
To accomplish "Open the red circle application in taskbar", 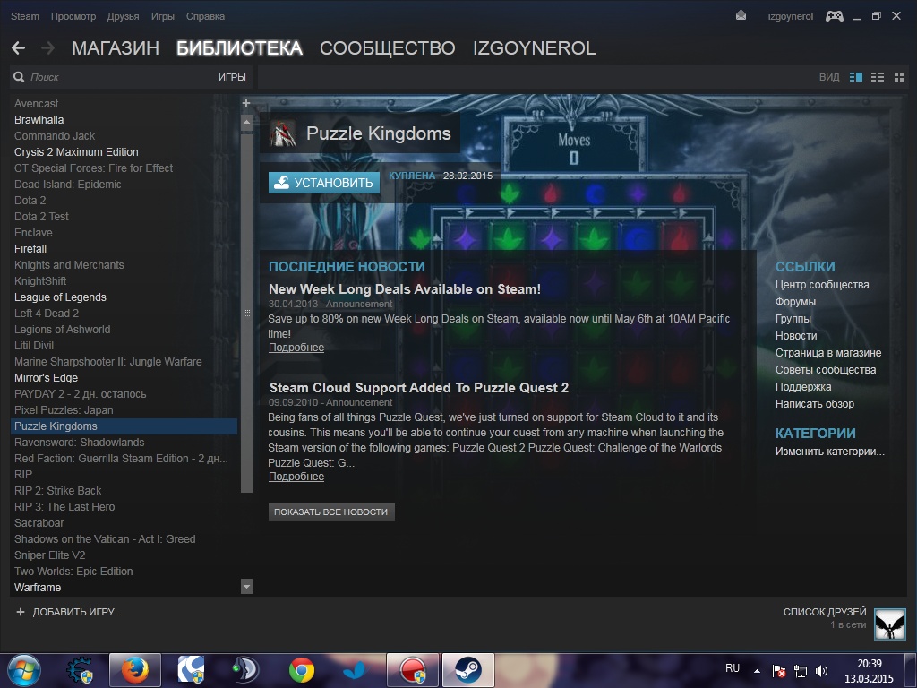I will (413, 670).
